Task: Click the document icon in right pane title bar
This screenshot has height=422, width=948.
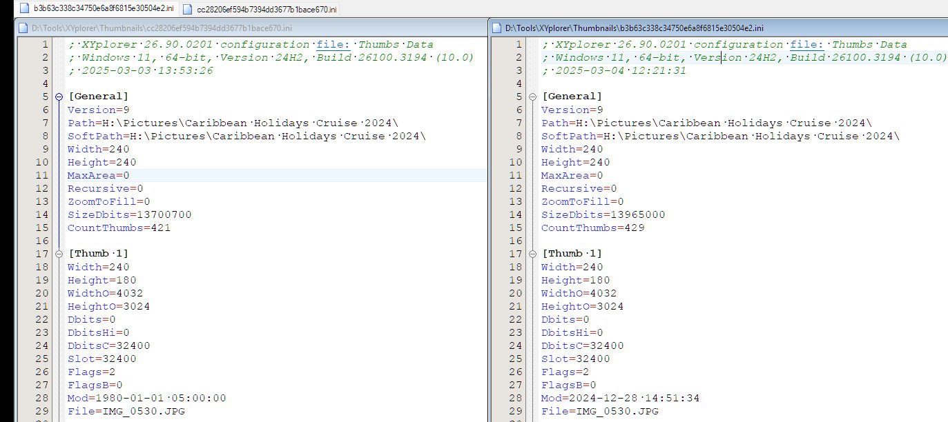Action: pyautogui.click(x=497, y=28)
